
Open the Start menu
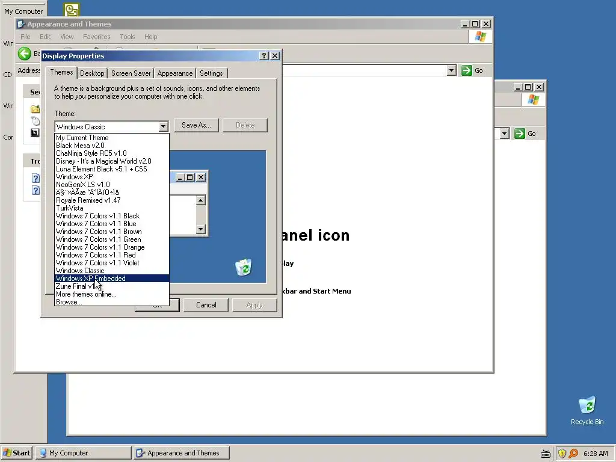pyautogui.click(x=16, y=453)
